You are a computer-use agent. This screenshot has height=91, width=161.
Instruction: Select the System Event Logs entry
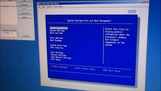point(59,45)
